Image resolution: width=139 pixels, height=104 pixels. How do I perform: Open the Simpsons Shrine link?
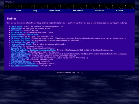(x=18, y=32)
